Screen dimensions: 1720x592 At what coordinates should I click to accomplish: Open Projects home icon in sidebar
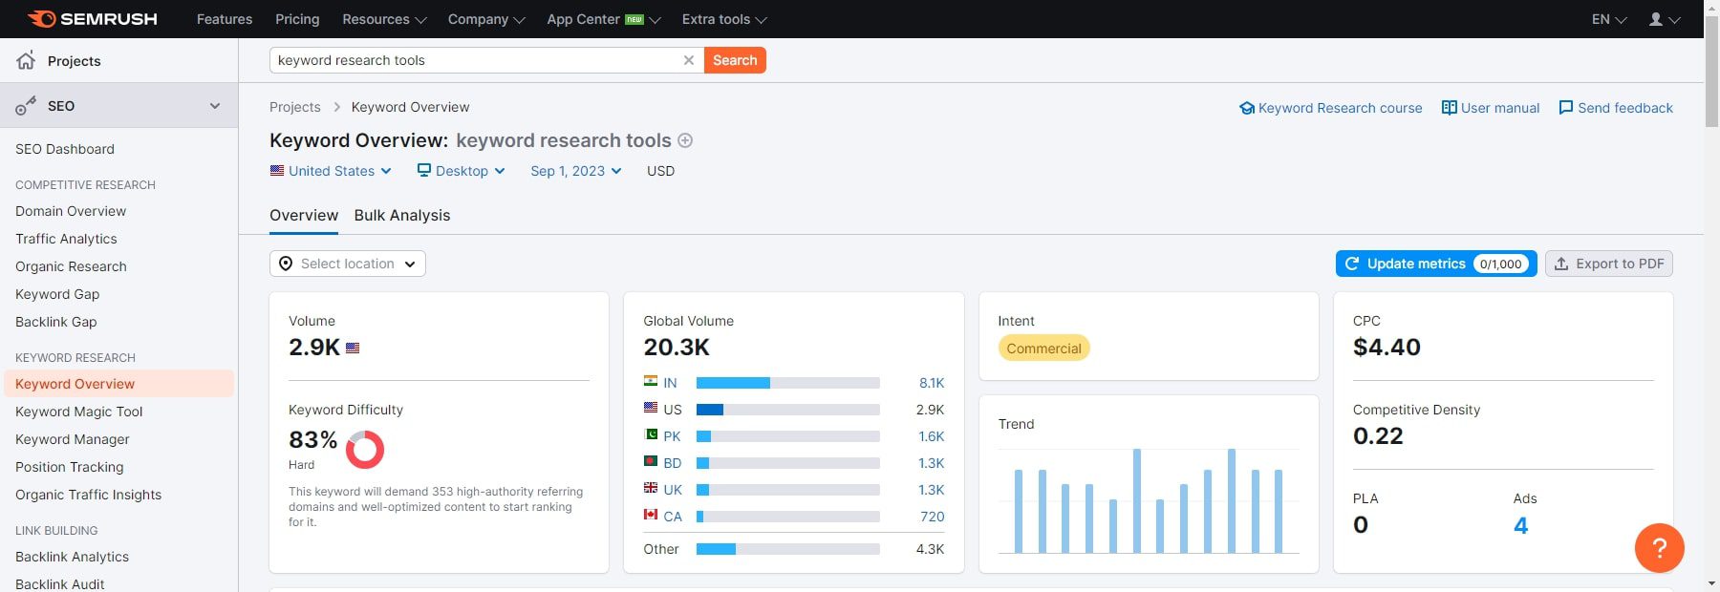pos(26,60)
